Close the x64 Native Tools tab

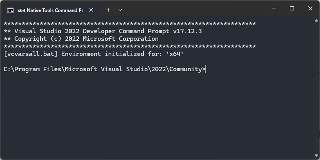[x=91, y=10]
